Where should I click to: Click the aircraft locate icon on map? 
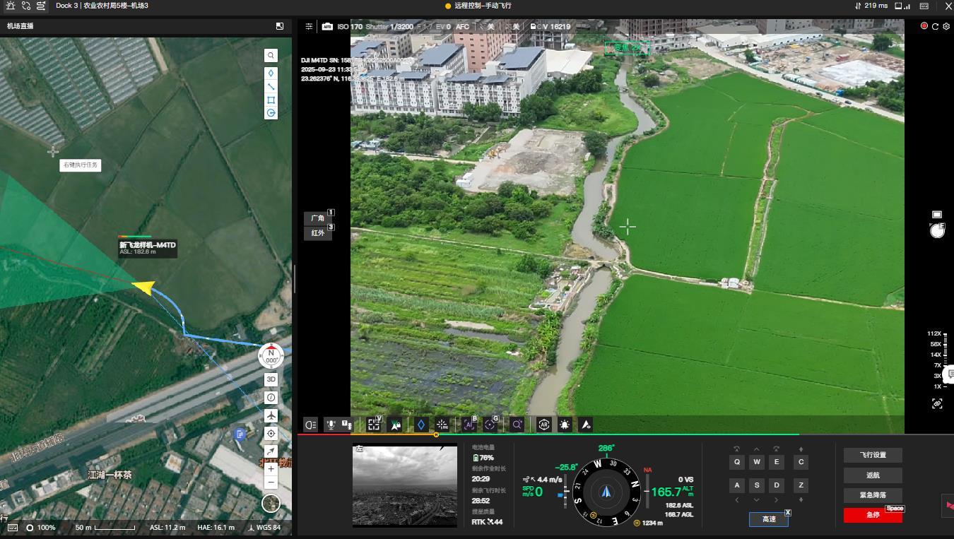click(x=271, y=415)
